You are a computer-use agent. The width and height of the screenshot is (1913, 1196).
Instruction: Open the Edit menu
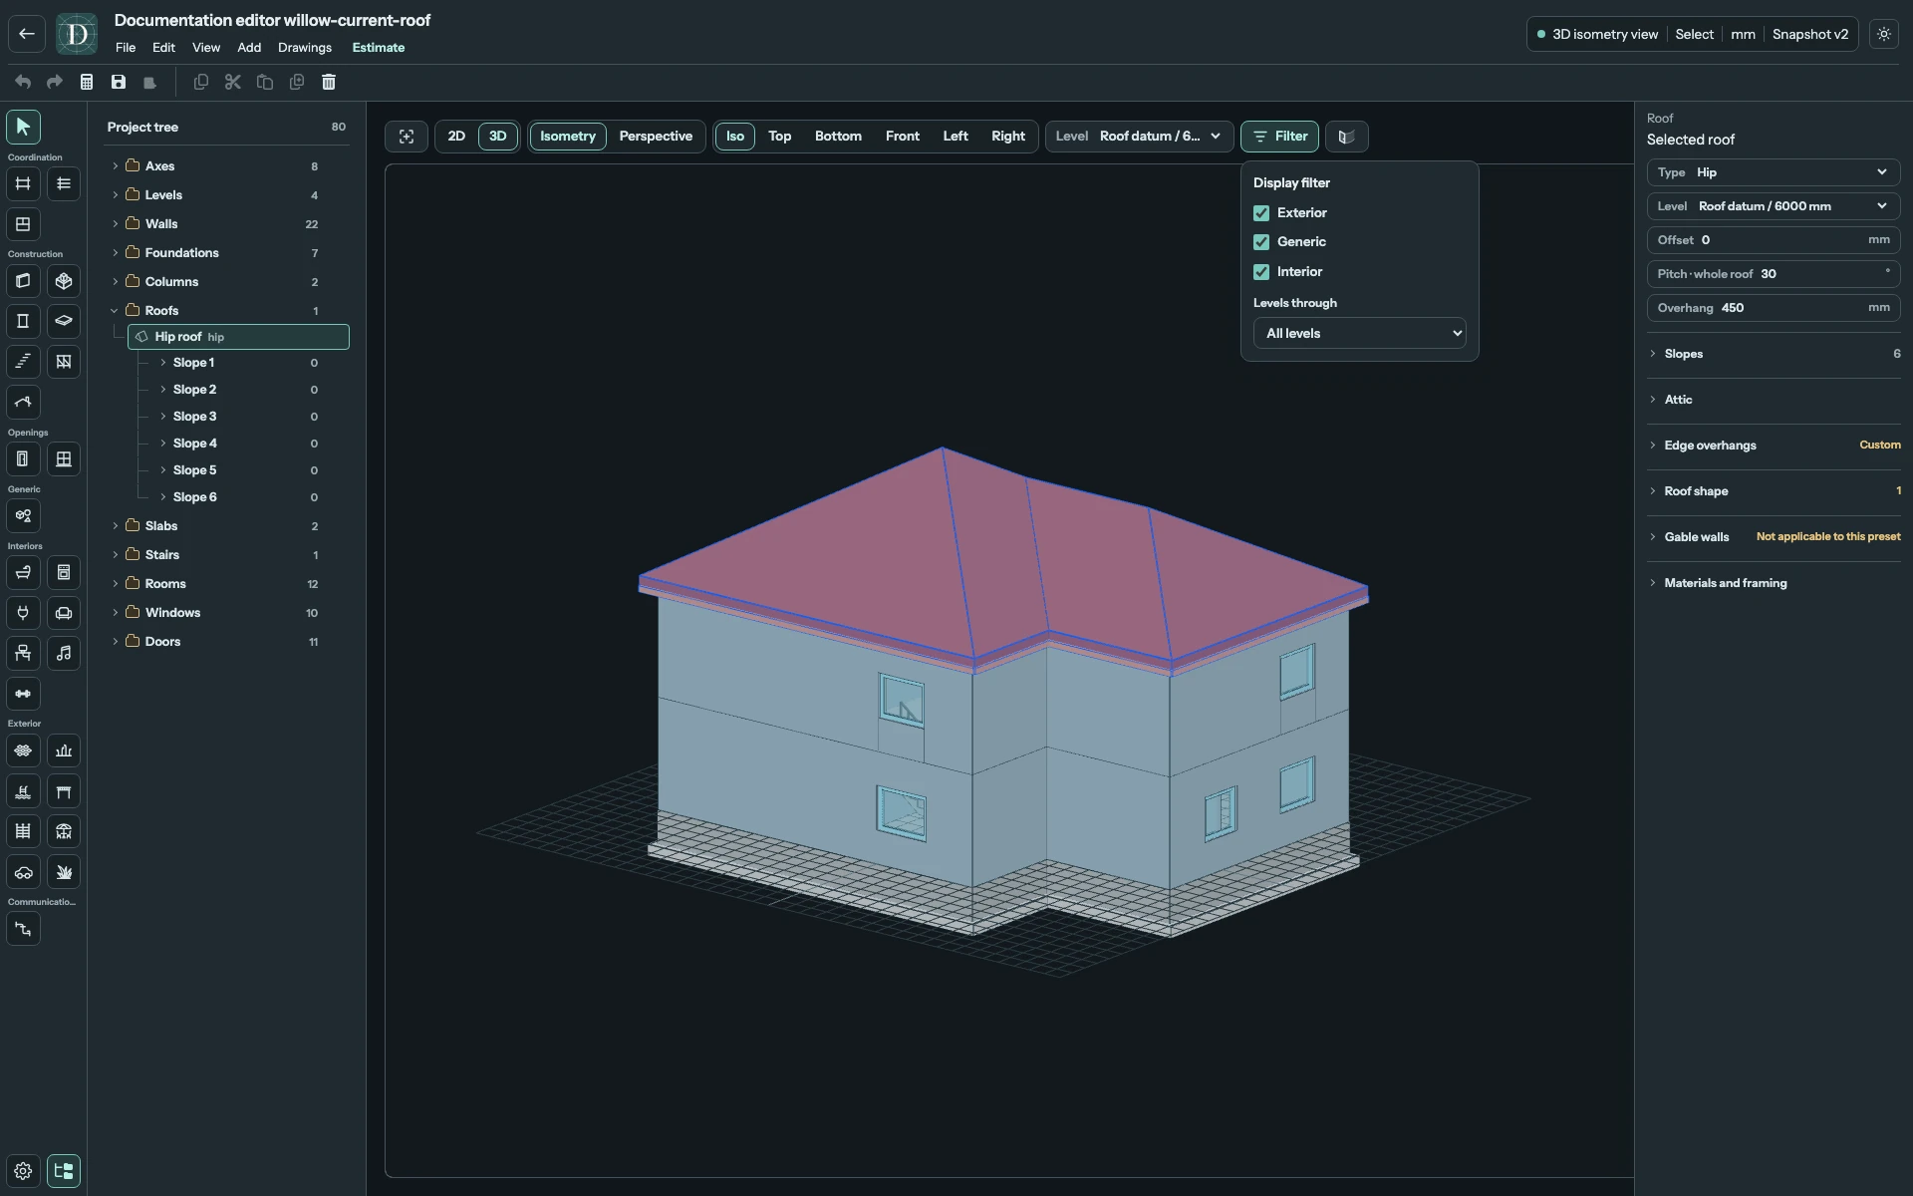(163, 48)
